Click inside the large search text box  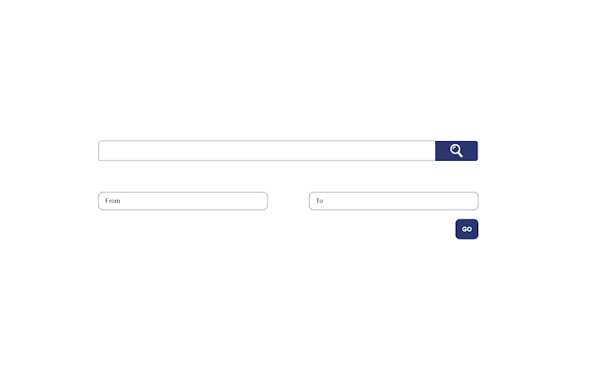coord(267,151)
